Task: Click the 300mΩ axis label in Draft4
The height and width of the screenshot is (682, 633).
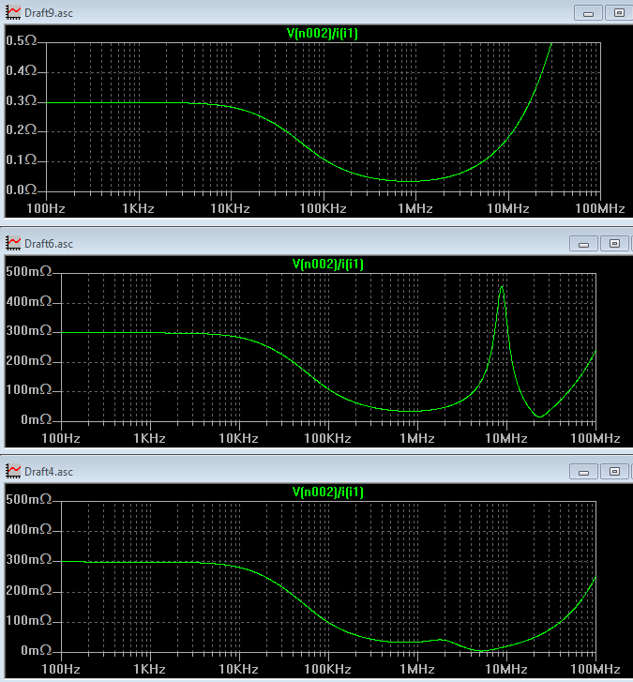Action: (29, 559)
